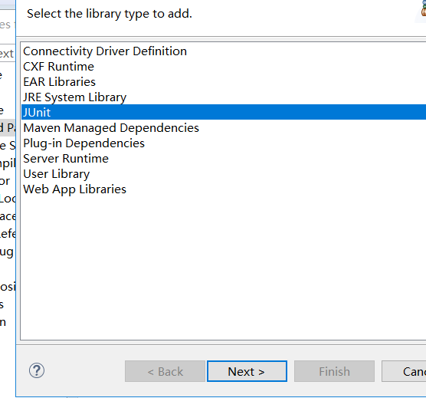Choose EAR Libraries from library types
This screenshot has height=398, width=426.
click(x=60, y=82)
